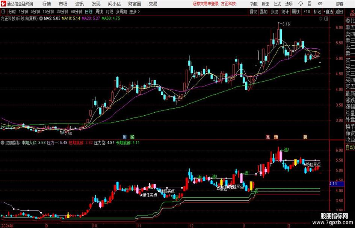The height and width of the screenshot is (228, 355).
Task: Click the 榜 event marker
Action: (x=305, y=137)
